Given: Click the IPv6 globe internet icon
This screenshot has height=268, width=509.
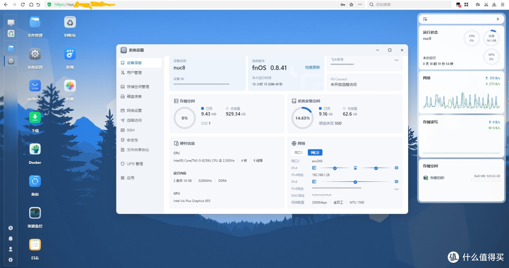Looking at the screenshot, I should click(x=396, y=182).
